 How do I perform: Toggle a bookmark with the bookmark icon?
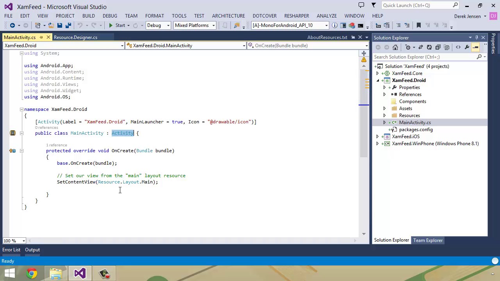(x=419, y=25)
